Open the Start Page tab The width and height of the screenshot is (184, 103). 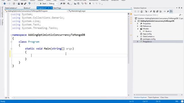pyautogui.click(x=57, y=8)
